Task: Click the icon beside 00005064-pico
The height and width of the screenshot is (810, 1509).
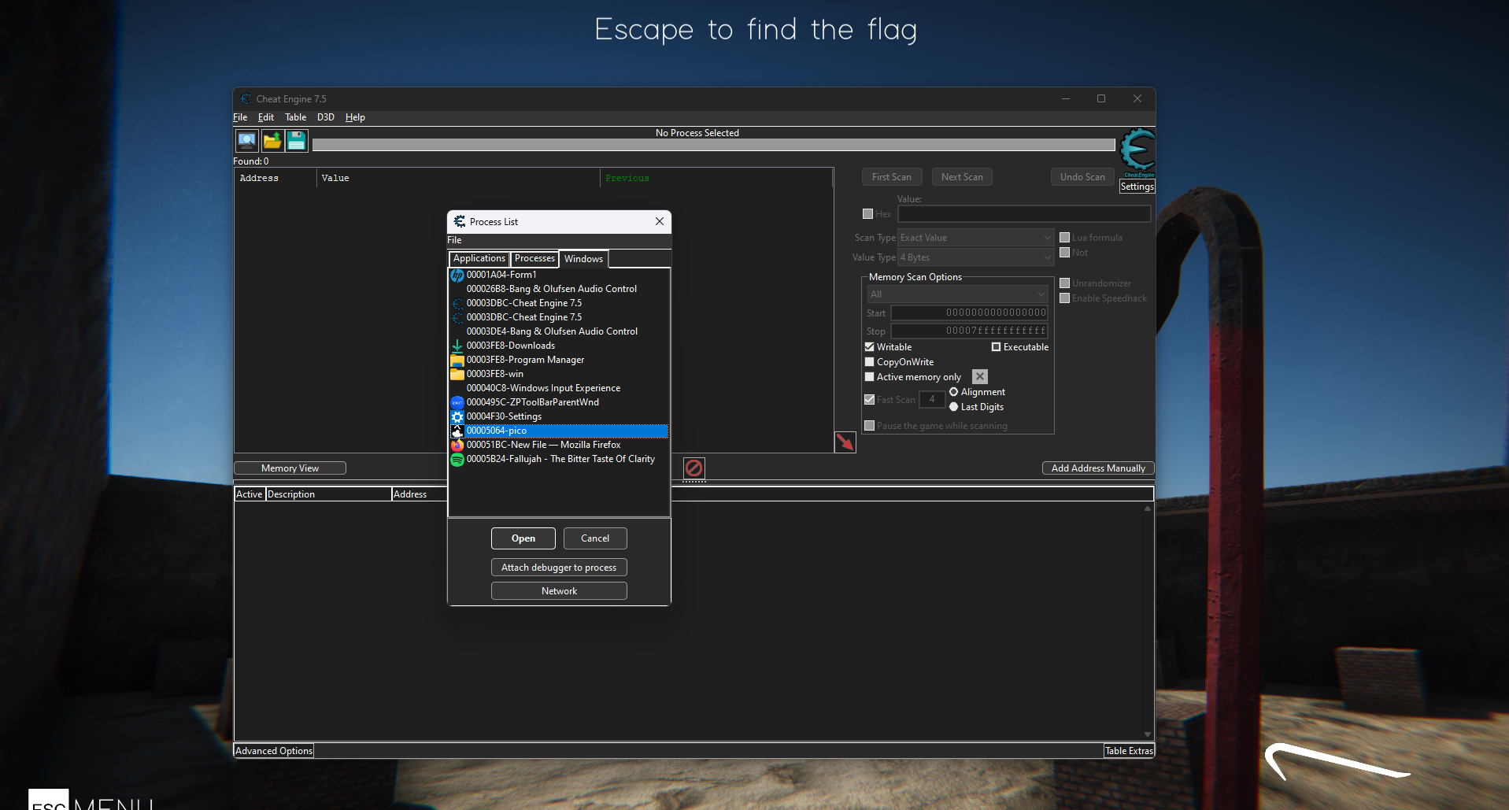Action: pyautogui.click(x=457, y=431)
